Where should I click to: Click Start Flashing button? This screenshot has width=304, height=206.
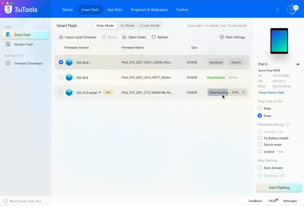click(x=279, y=187)
